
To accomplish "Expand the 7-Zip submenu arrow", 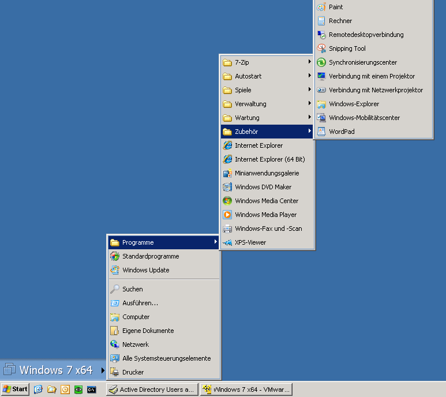I will pos(309,62).
